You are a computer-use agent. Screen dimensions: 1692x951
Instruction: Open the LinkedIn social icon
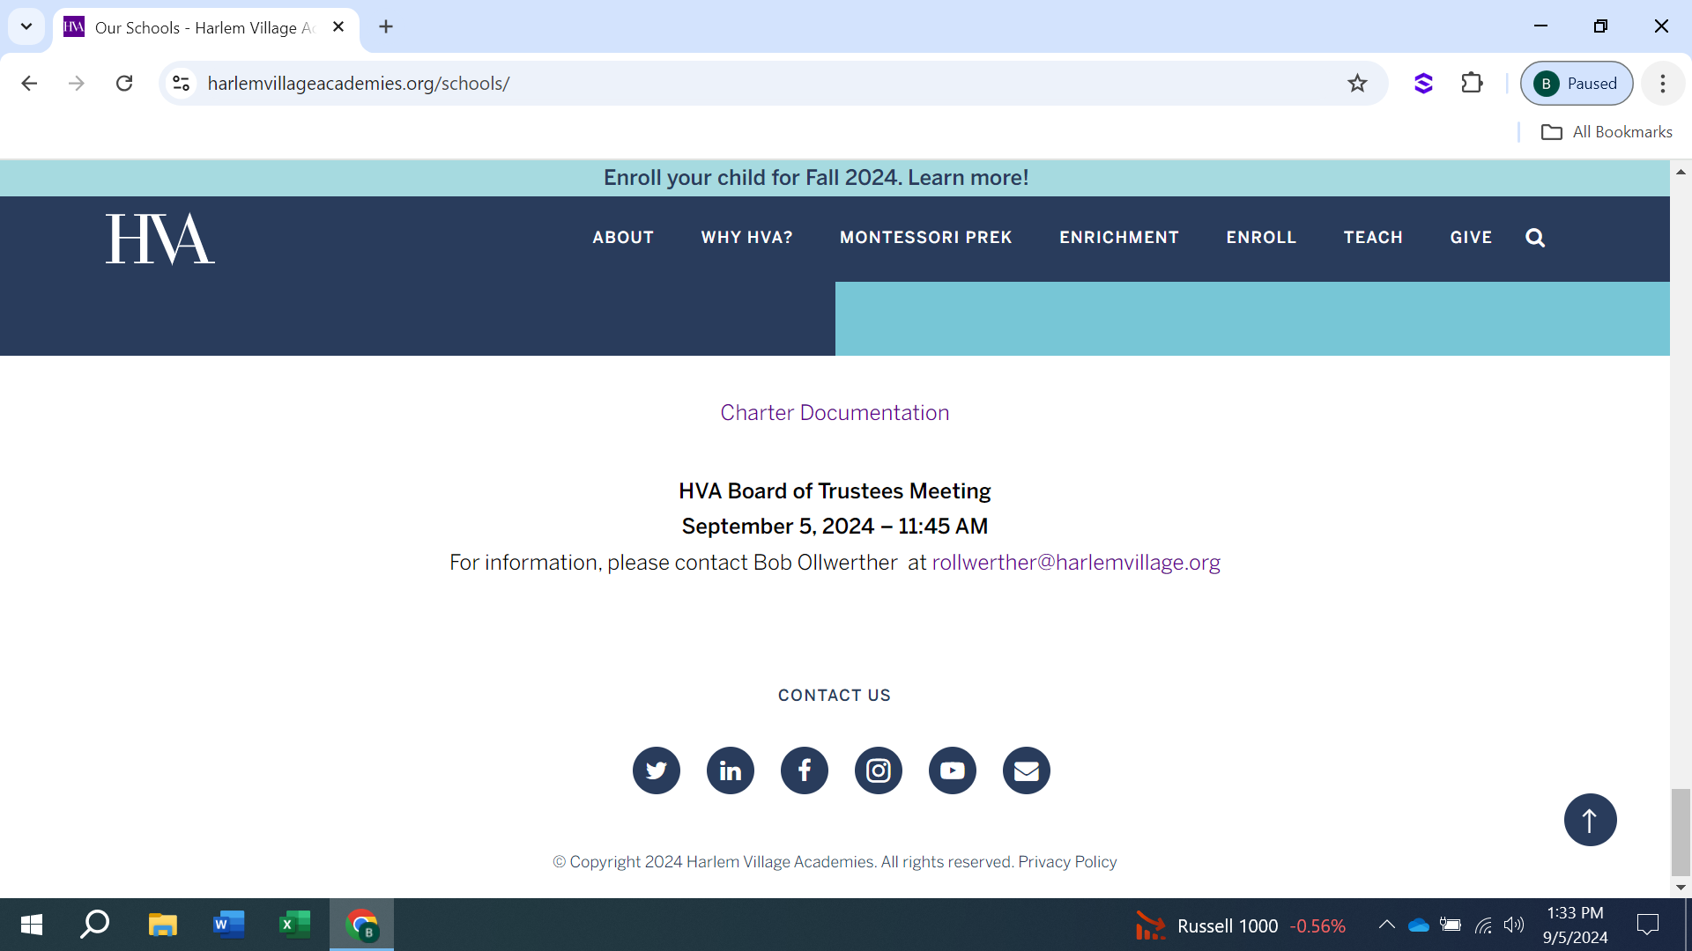pyautogui.click(x=731, y=770)
